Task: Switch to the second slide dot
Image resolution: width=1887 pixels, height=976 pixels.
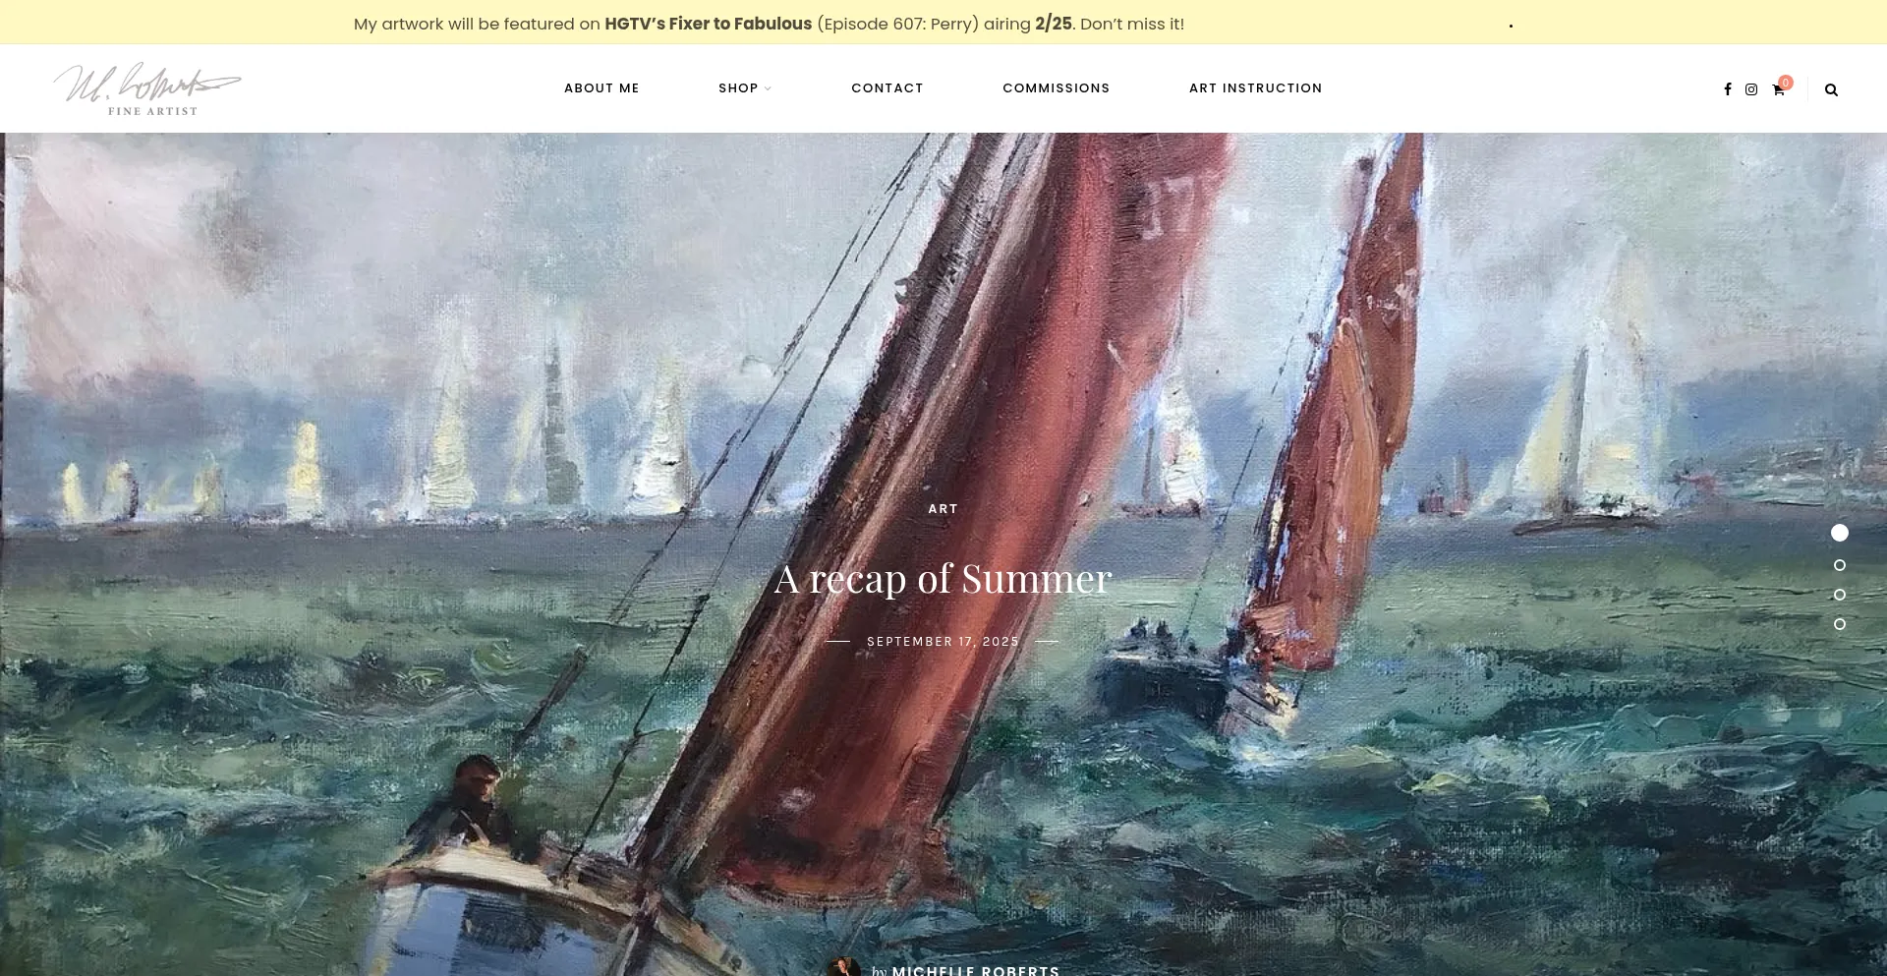Action: [1840, 565]
